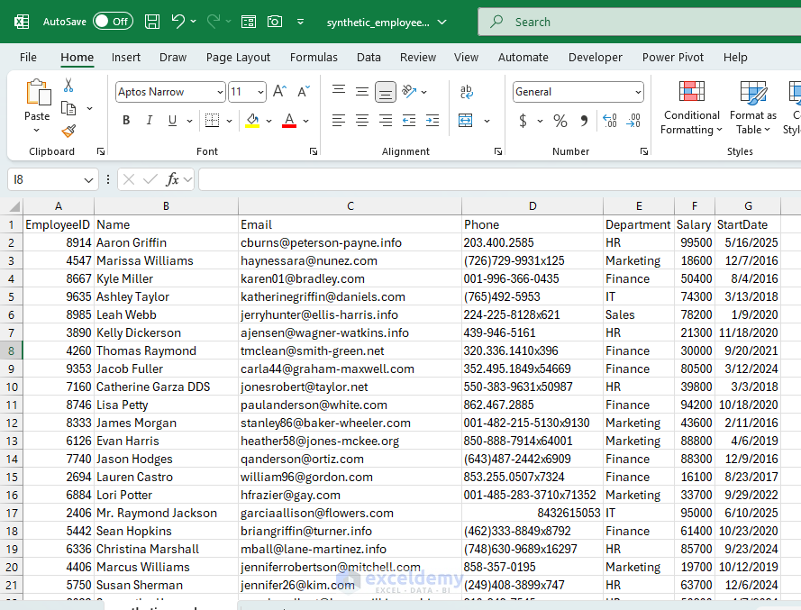The width and height of the screenshot is (801, 610).
Task: Click into the formula bar
Action: tap(499, 179)
